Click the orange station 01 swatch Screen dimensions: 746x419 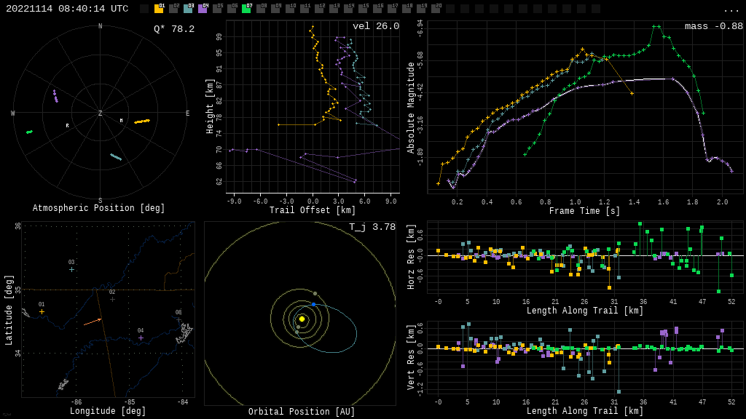(x=159, y=9)
